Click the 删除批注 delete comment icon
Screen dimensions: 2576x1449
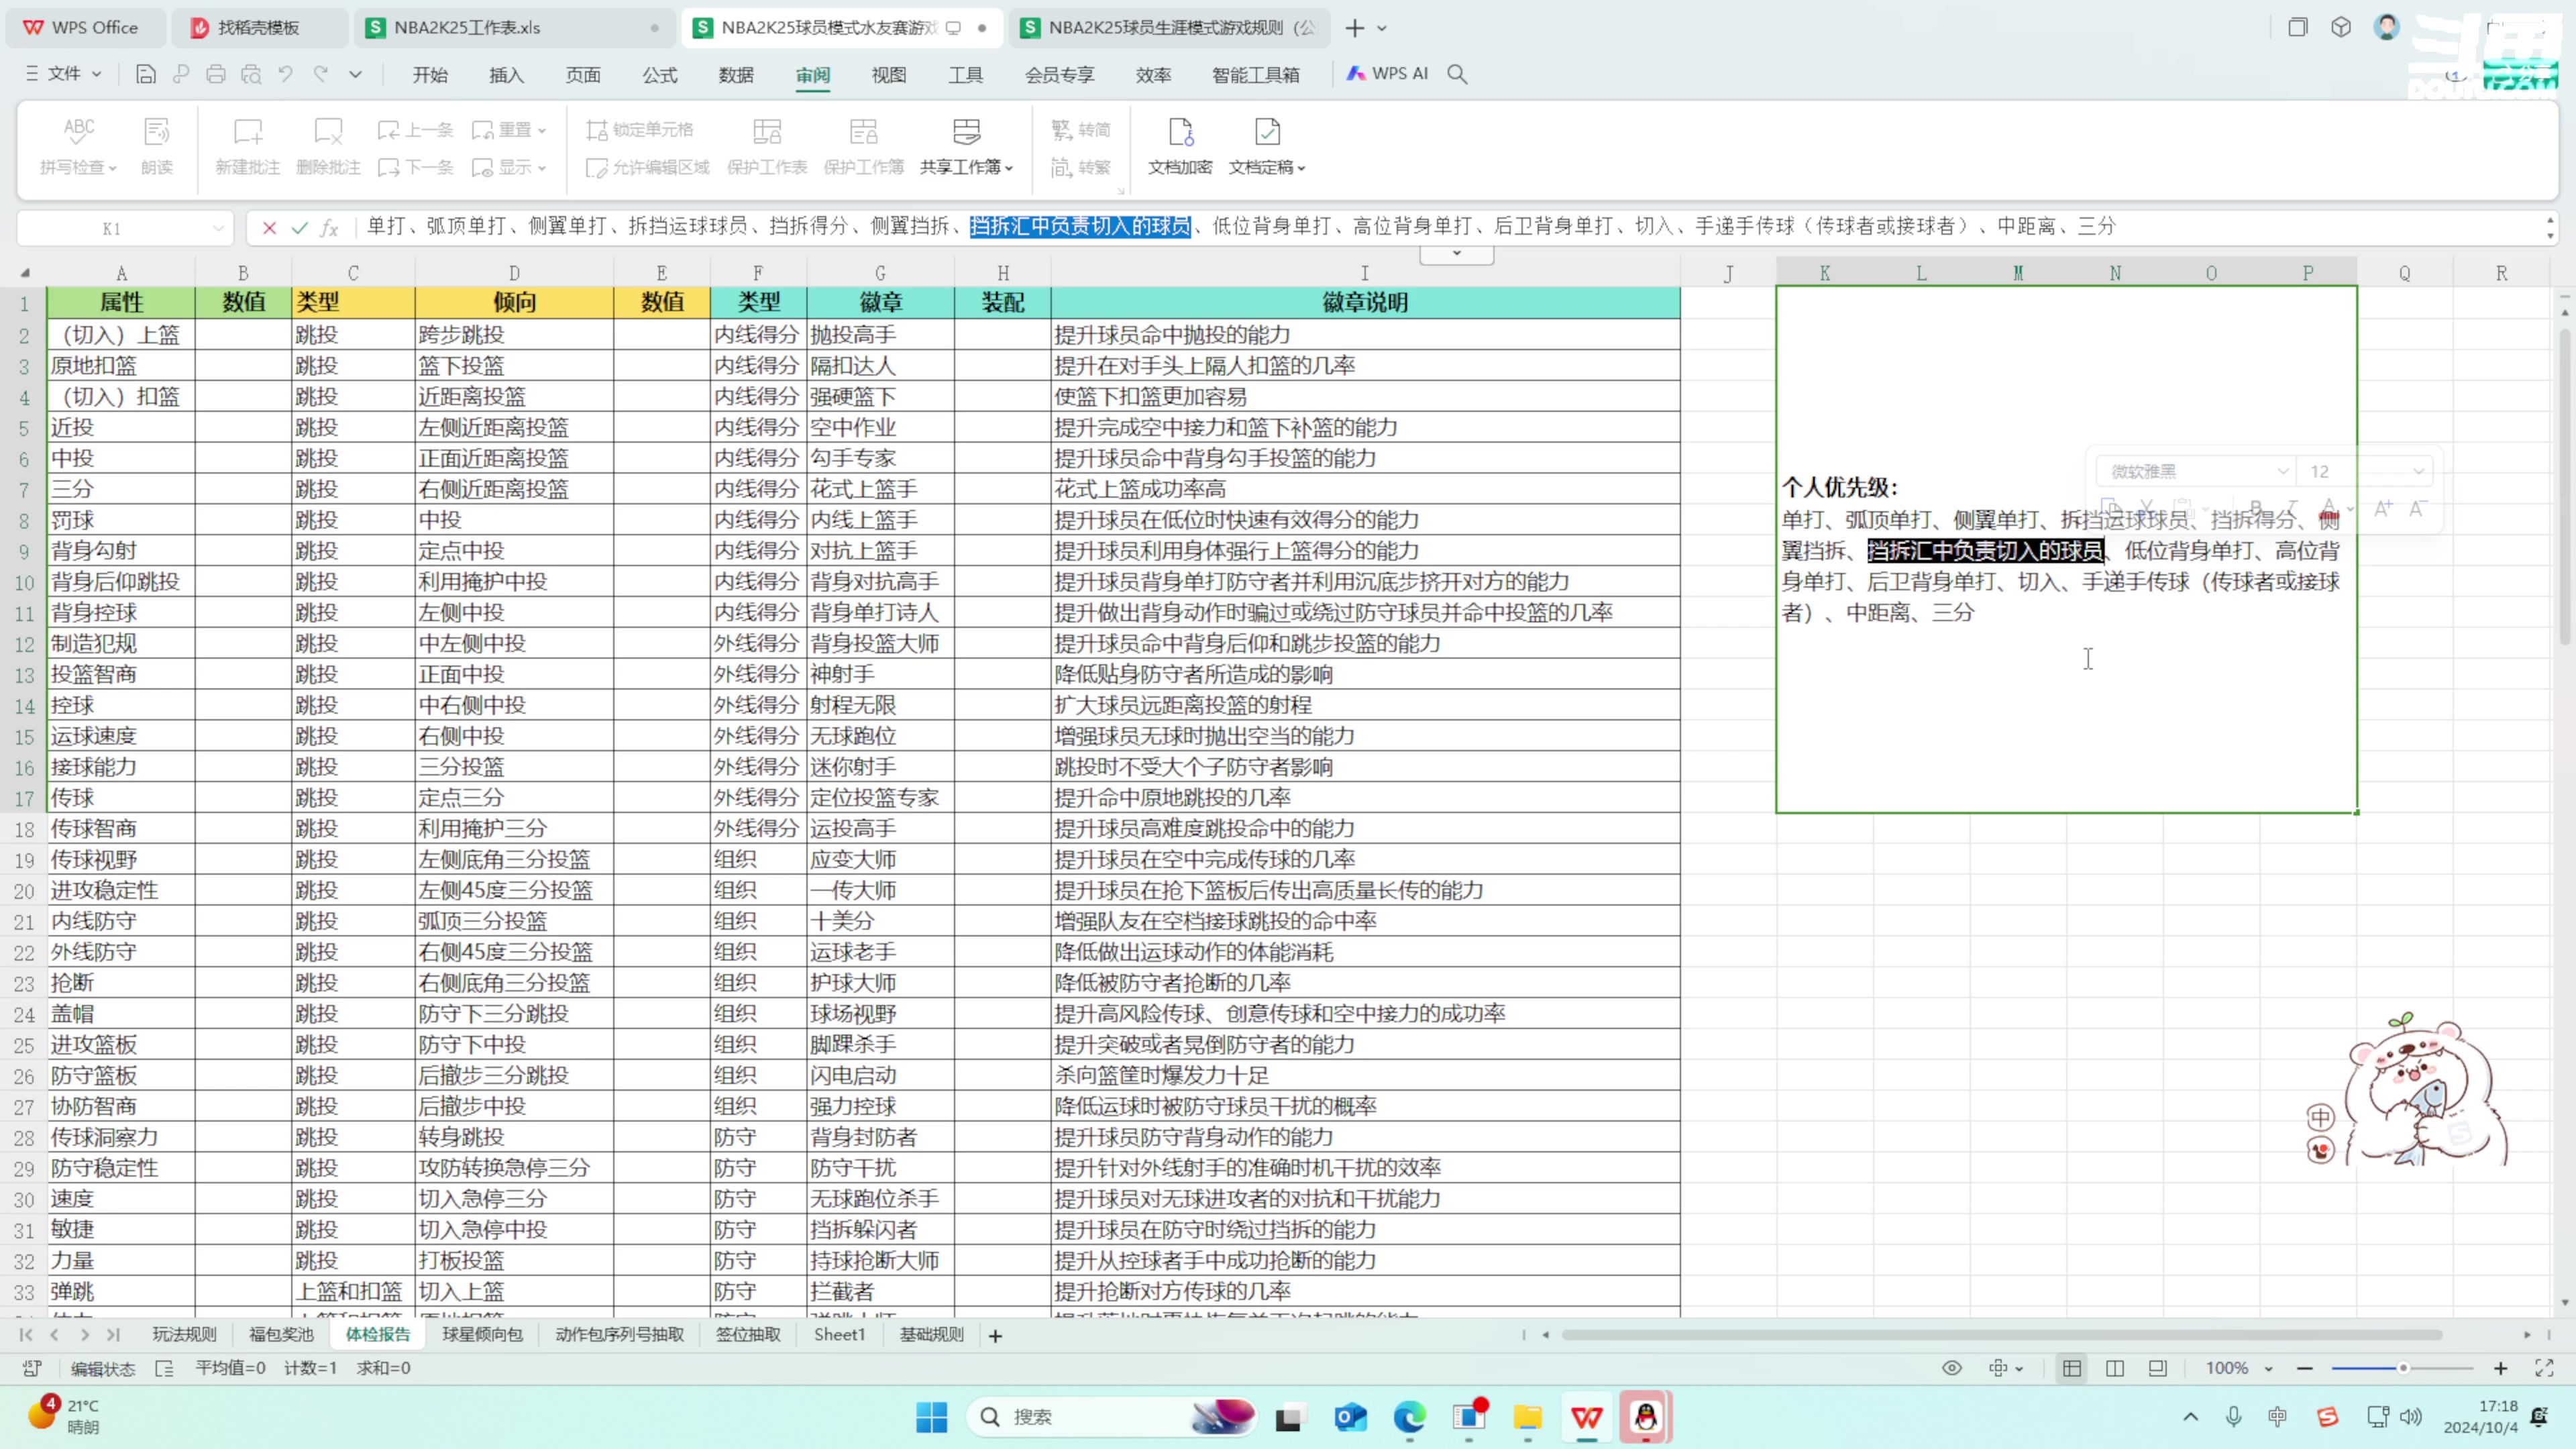328,131
